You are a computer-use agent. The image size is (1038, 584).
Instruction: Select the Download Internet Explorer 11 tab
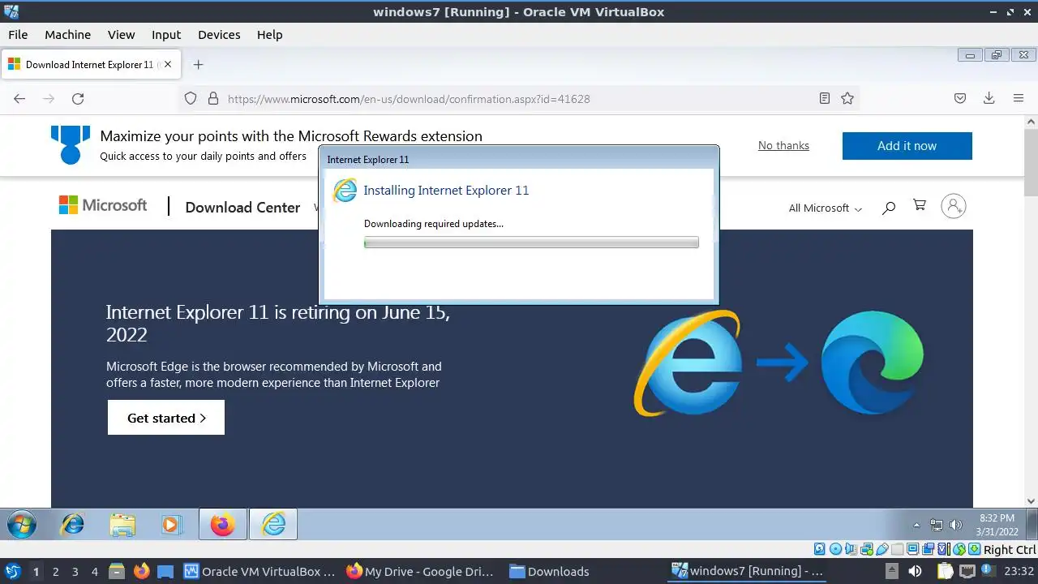point(89,65)
